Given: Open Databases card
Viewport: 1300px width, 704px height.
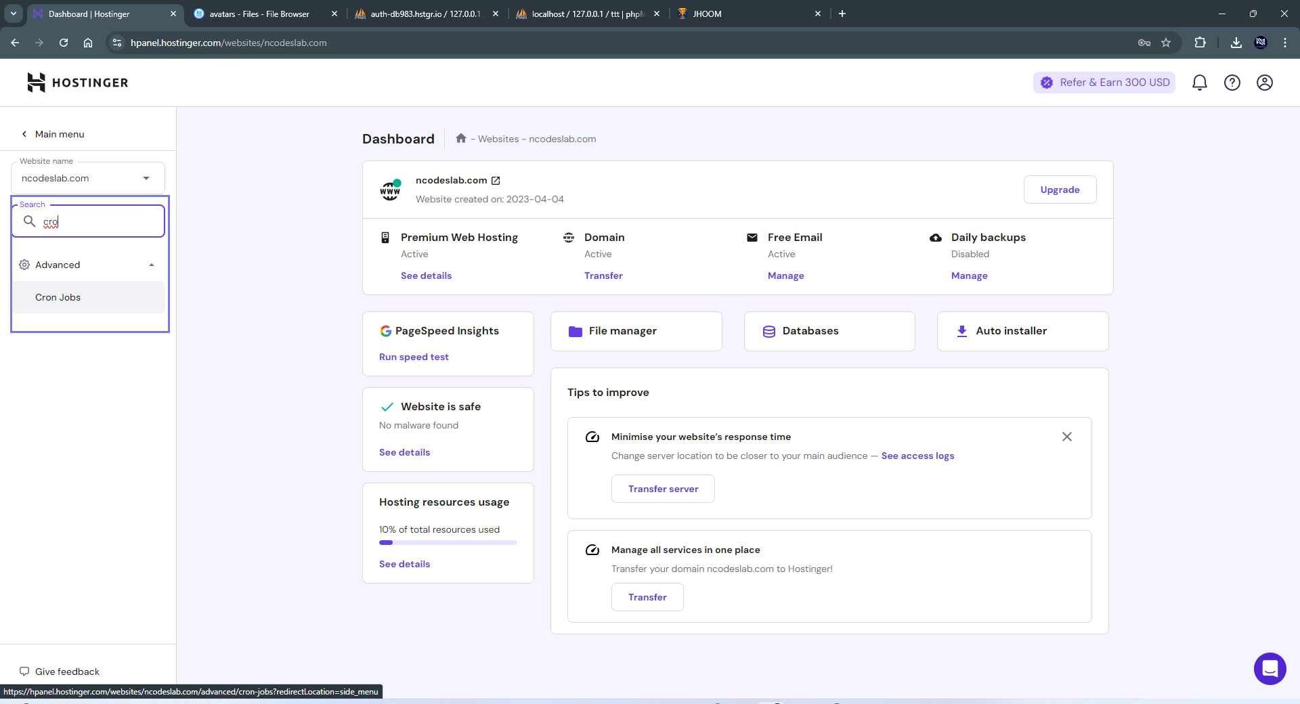Looking at the screenshot, I should pyautogui.click(x=829, y=331).
